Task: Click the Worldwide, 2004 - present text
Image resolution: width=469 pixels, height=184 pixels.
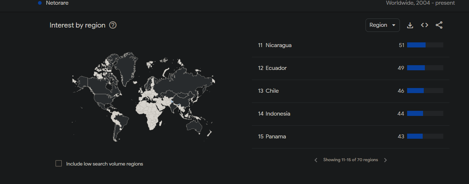Action: tap(421, 3)
